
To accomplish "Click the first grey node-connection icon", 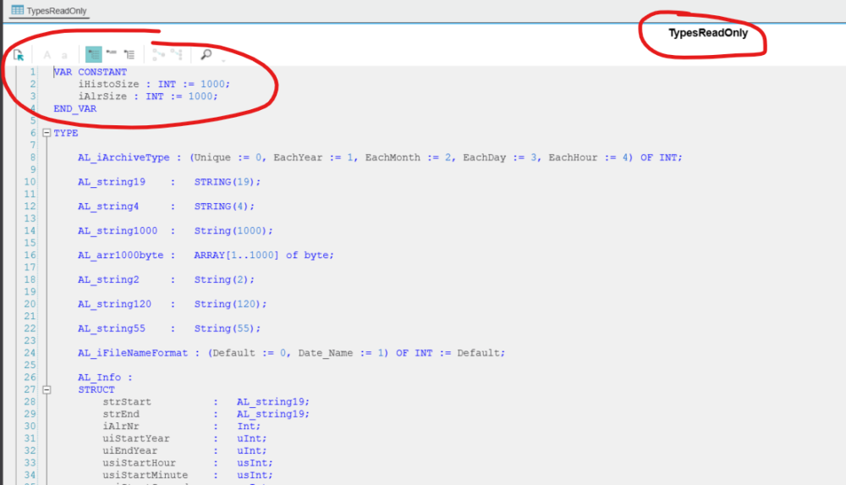I will [158, 55].
